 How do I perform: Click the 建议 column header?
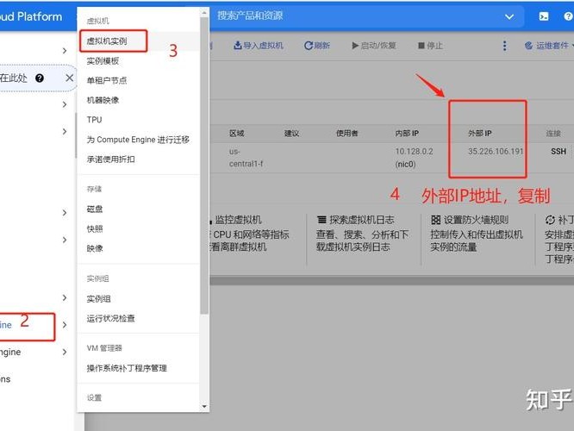(292, 134)
